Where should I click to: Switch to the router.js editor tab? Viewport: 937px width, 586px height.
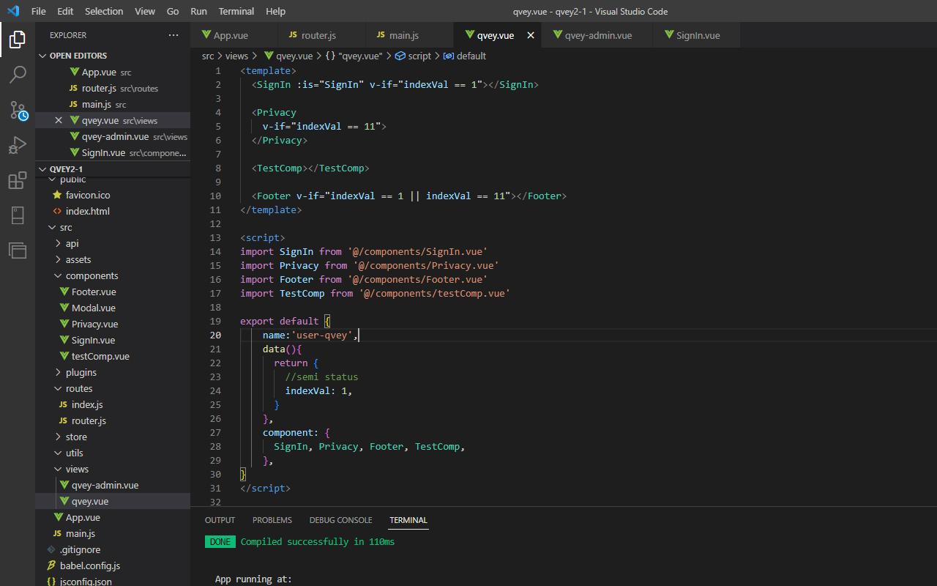click(x=322, y=35)
